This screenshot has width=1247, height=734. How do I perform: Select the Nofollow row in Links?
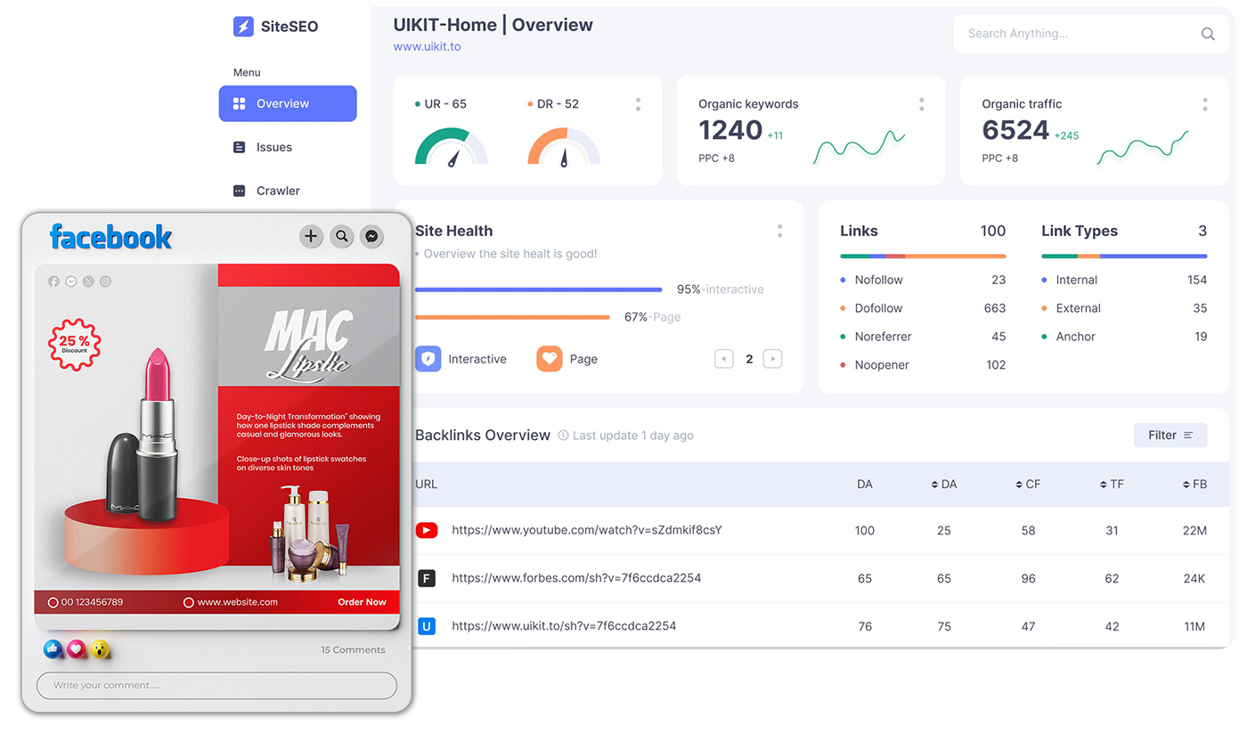pyautogui.click(x=923, y=280)
